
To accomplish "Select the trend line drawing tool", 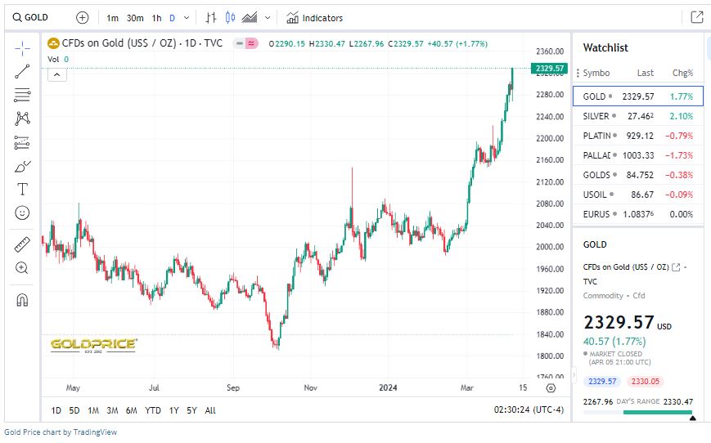I will (x=22, y=71).
